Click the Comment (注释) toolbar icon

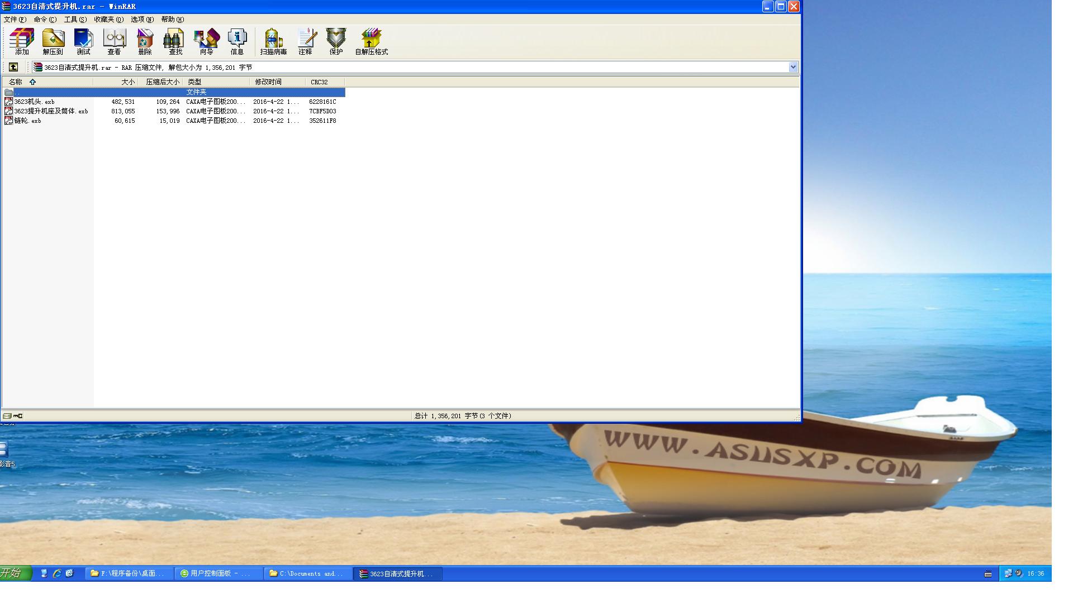(x=305, y=42)
